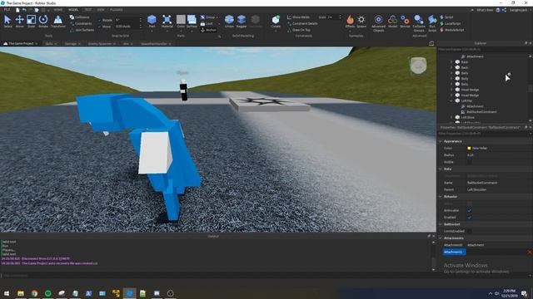Click the share icon near the username
533x299 pixels.
point(505,10)
